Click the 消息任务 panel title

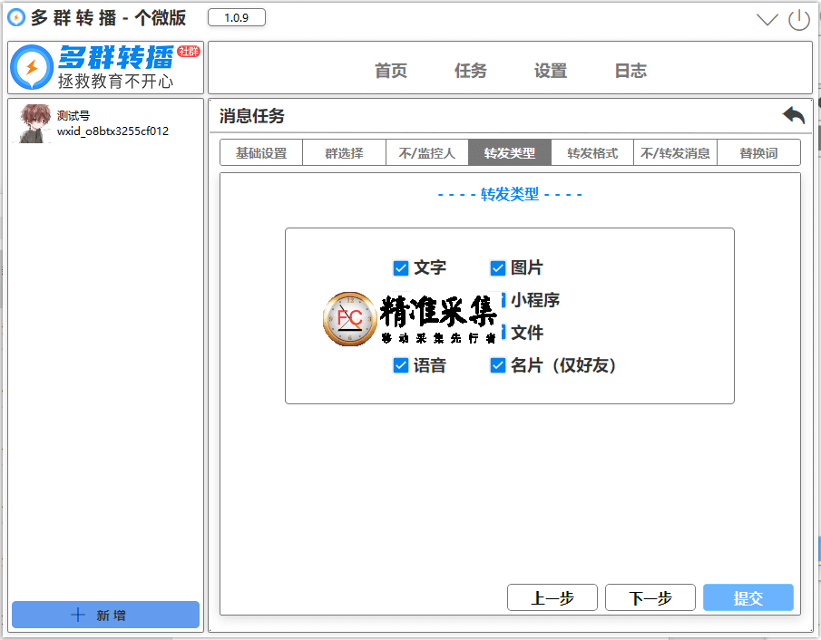(x=252, y=116)
